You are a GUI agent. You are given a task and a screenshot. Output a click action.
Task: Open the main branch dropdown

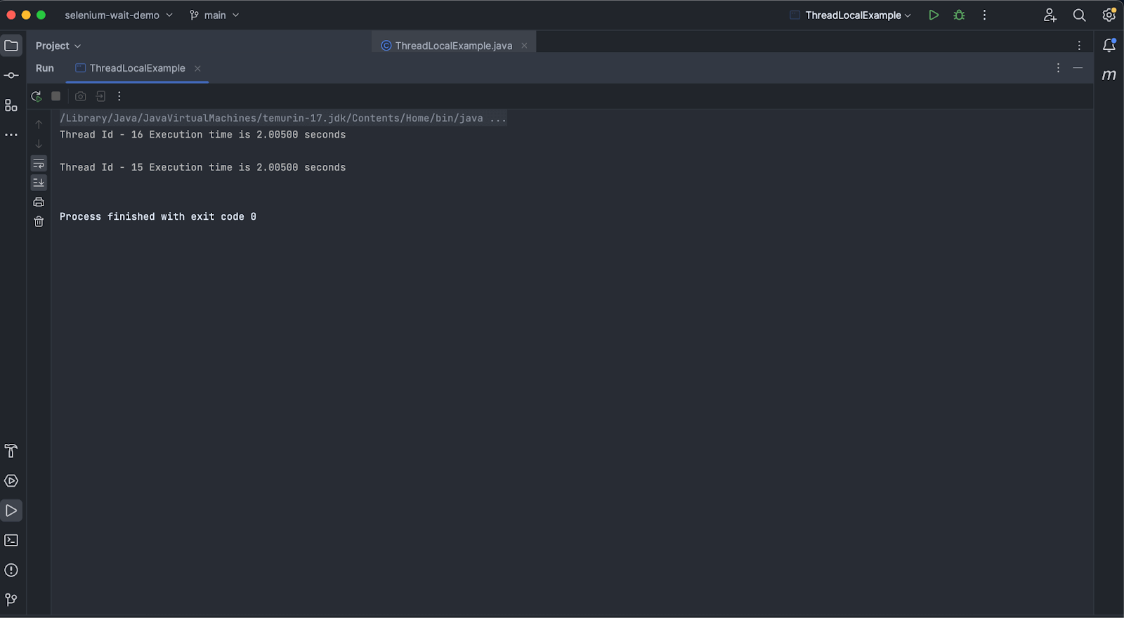point(214,15)
